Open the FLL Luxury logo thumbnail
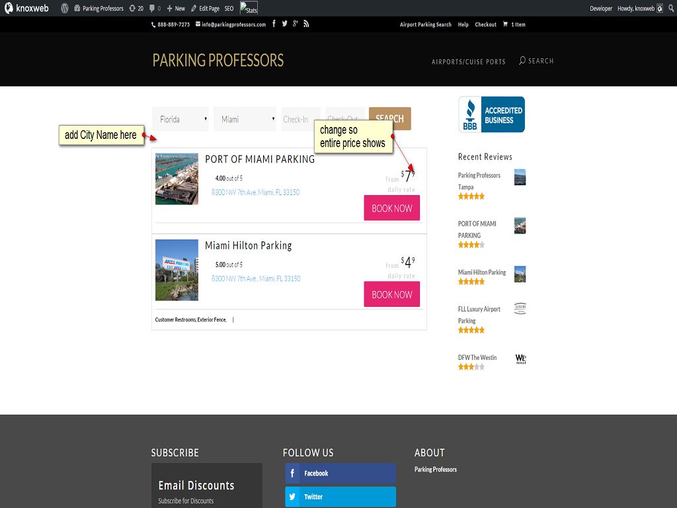This screenshot has height=508, width=677. click(x=520, y=308)
